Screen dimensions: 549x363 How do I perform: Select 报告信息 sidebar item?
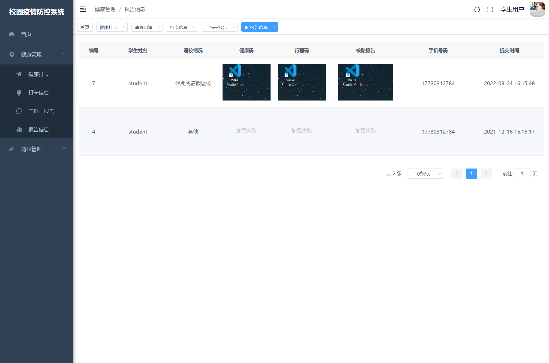38,129
